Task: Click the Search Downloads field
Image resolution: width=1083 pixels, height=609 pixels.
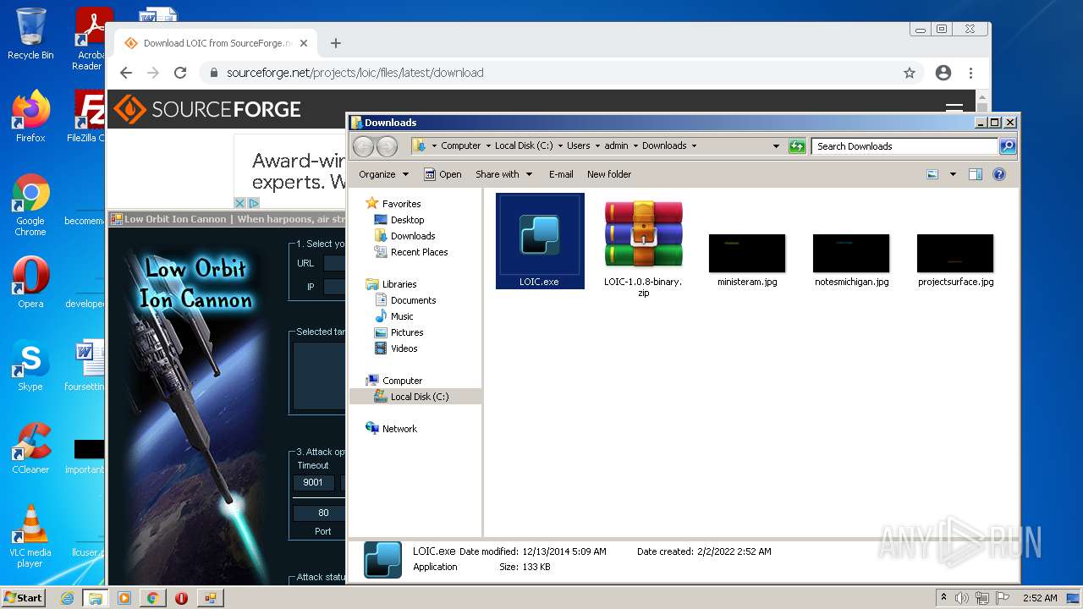Action: point(904,146)
